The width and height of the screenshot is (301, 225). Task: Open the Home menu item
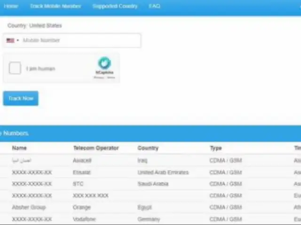(x=11, y=6)
